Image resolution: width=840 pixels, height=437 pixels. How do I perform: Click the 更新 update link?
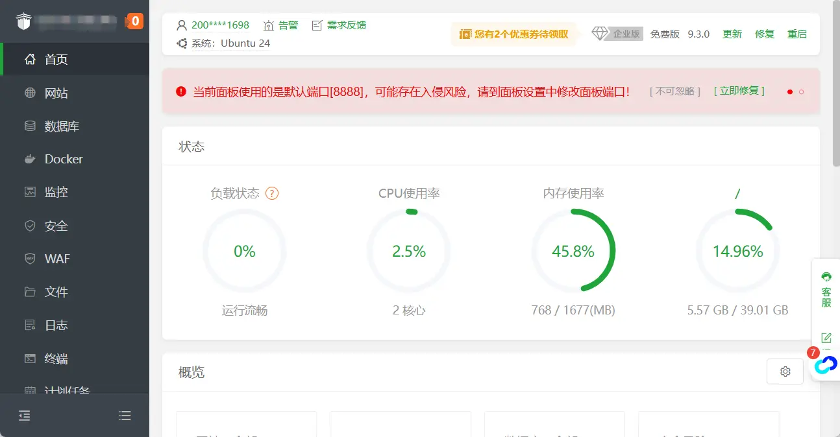(732, 34)
